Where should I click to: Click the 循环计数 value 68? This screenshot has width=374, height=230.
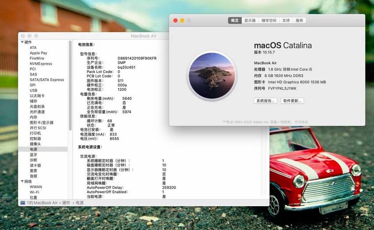[110, 121]
